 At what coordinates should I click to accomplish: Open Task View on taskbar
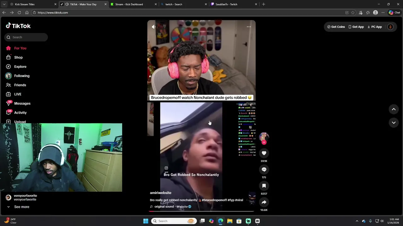(202, 221)
